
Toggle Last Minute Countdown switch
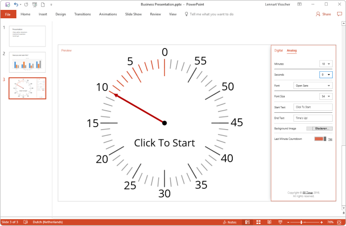point(320,139)
